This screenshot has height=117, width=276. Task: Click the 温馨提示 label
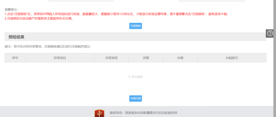tap(11, 10)
